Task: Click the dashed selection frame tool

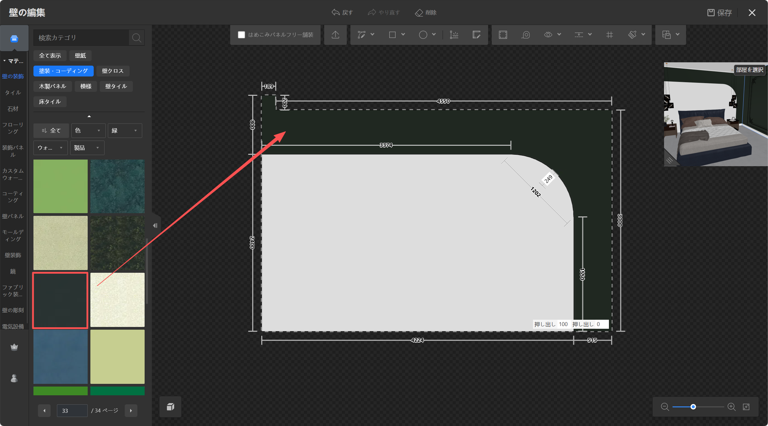Action: point(503,35)
